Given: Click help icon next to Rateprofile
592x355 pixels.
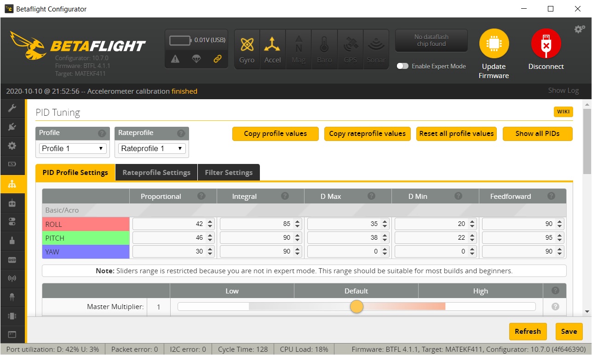Looking at the screenshot, I should [x=181, y=134].
